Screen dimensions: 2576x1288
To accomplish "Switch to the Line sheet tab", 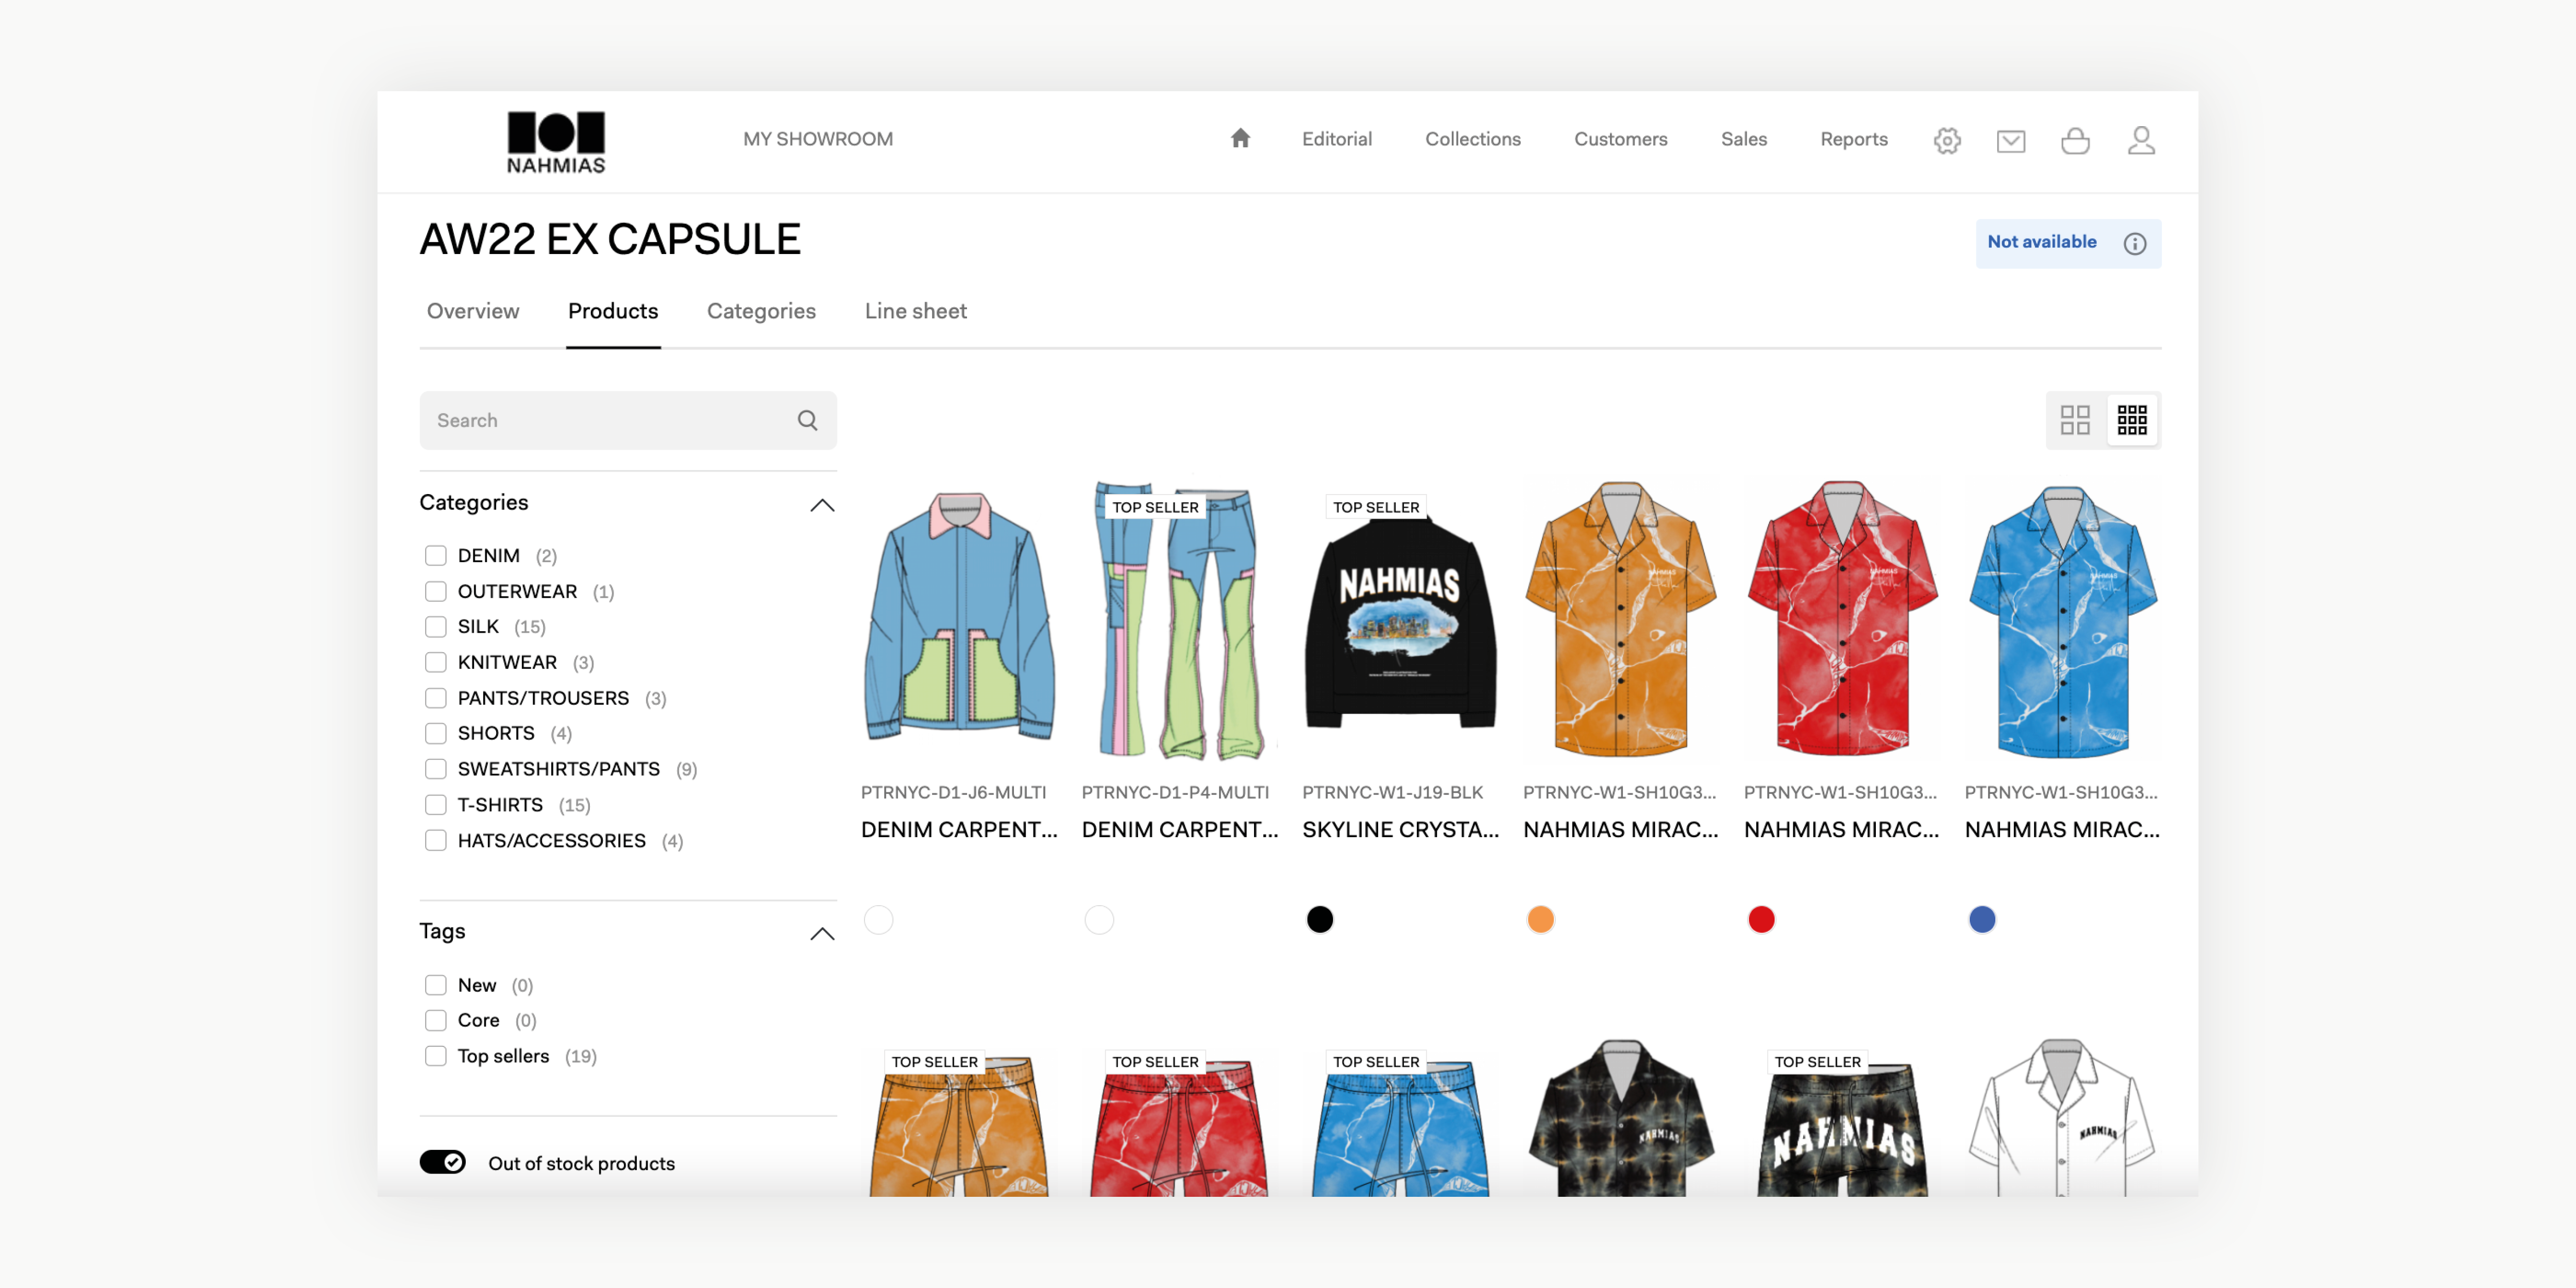I will coord(915,311).
